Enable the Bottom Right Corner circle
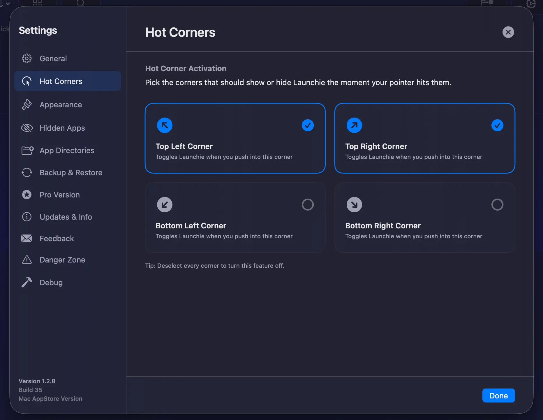 coord(497,205)
